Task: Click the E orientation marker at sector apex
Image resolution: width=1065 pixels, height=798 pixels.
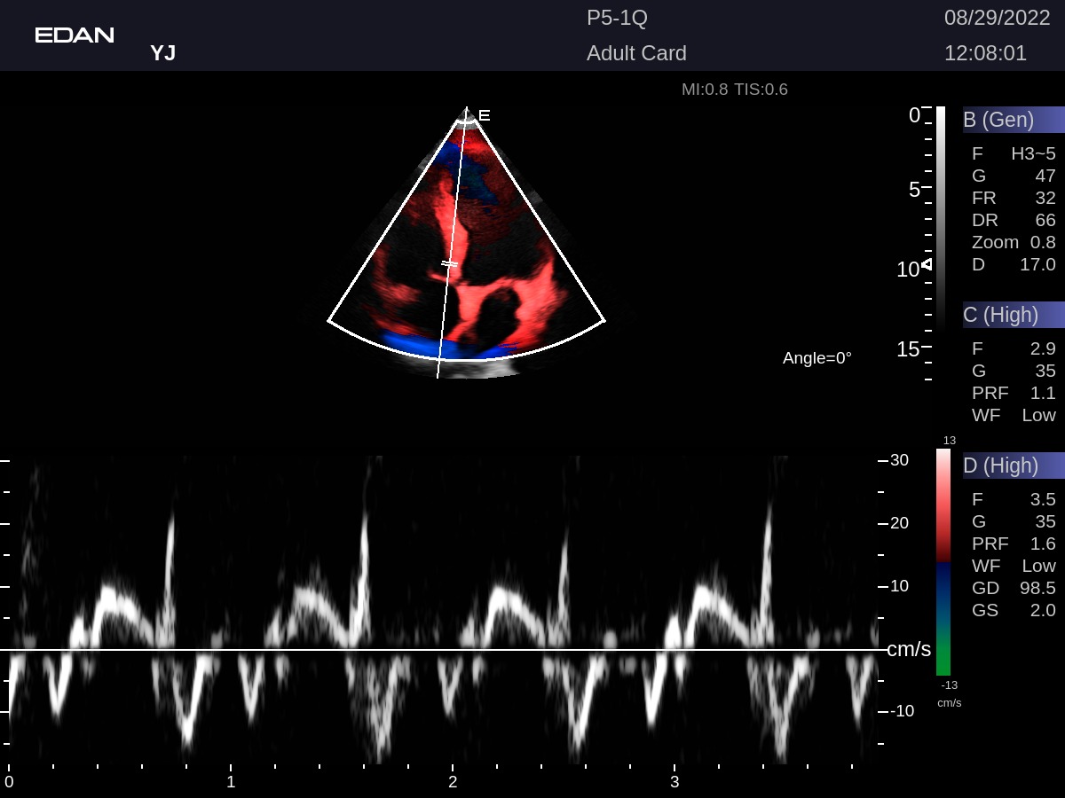Action: click(484, 115)
